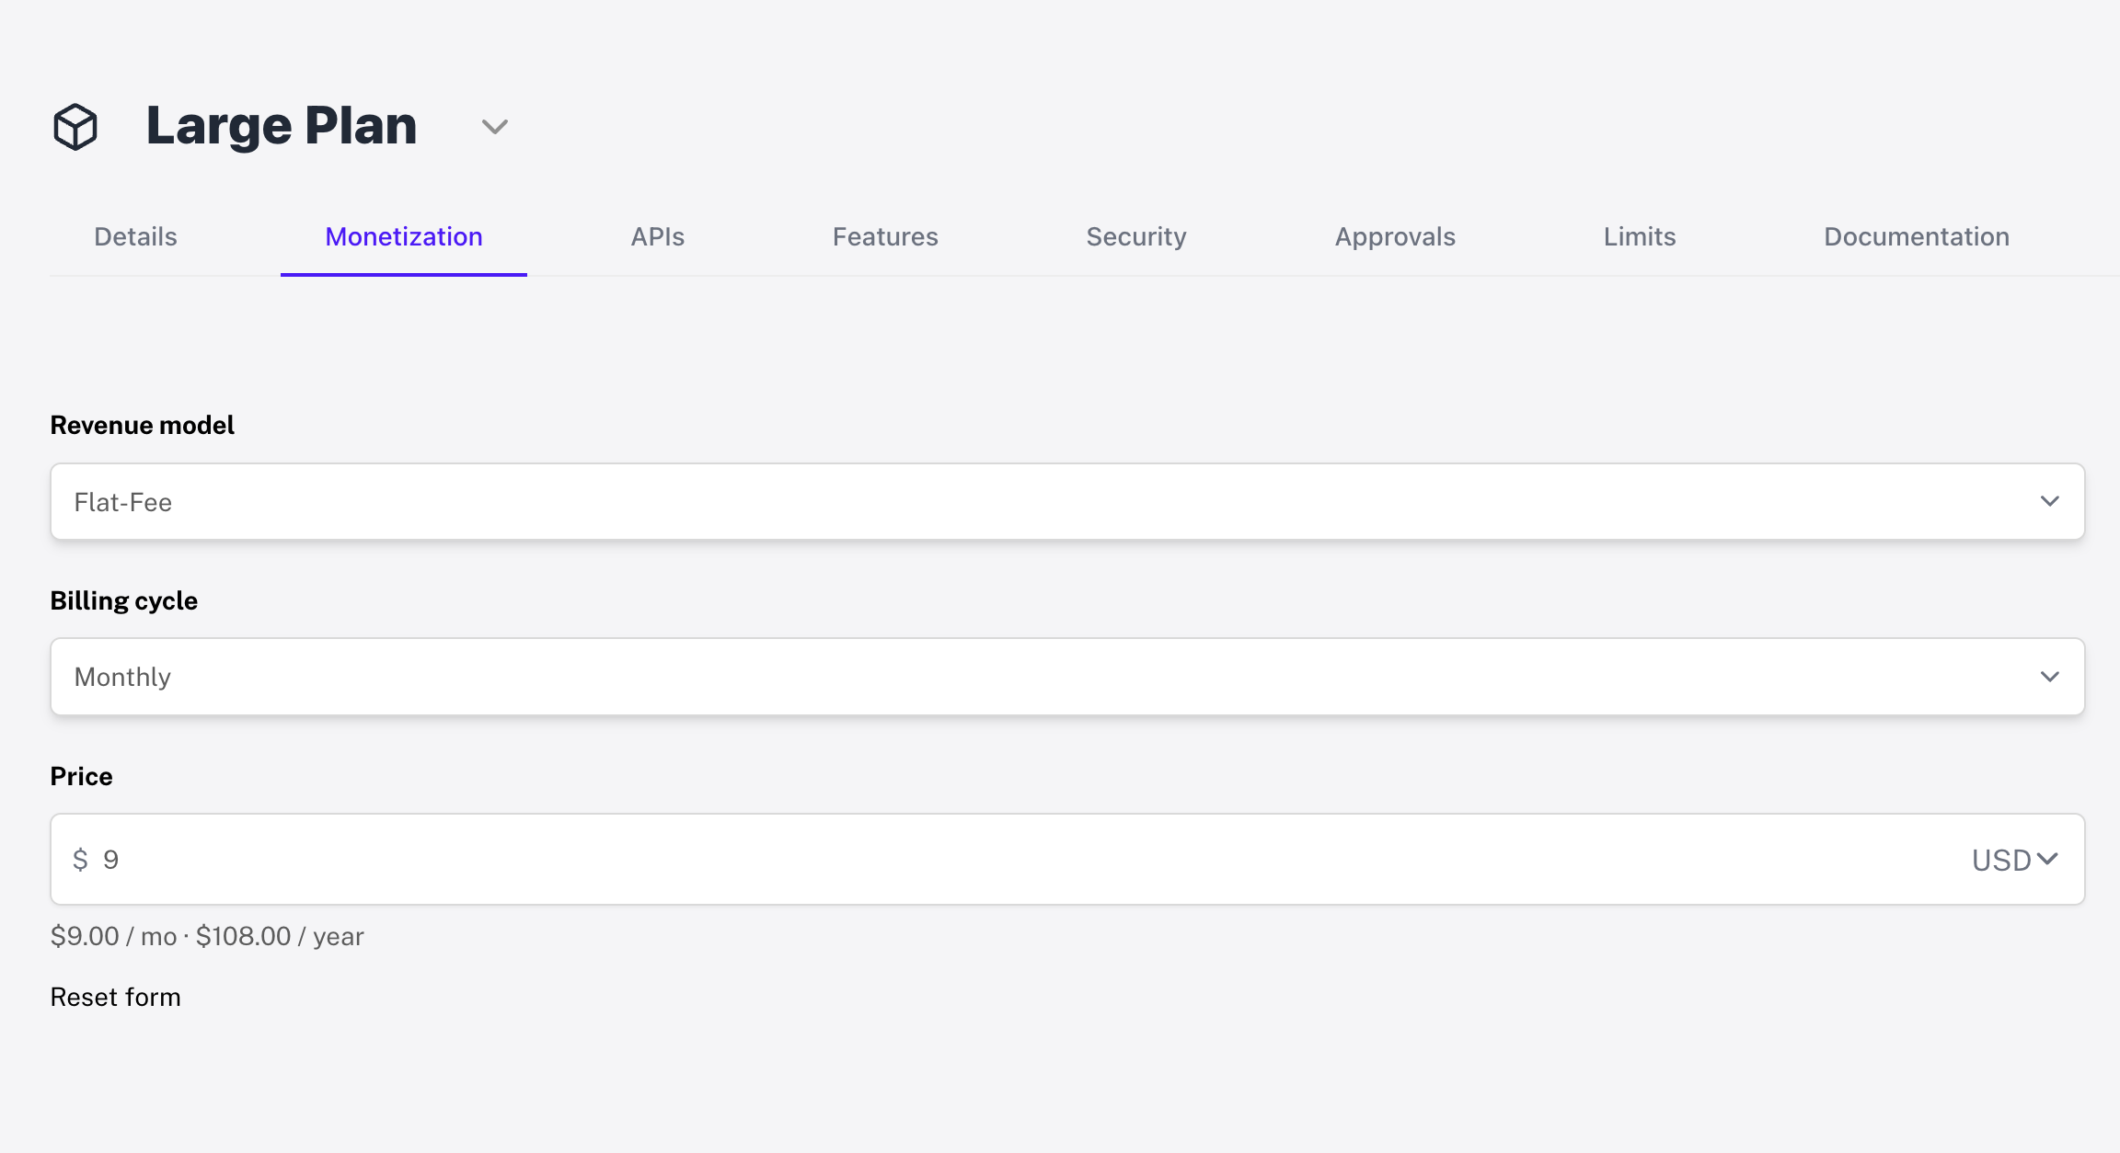
Task: Switch to the APIs tab
Action: tap(657, 236)
